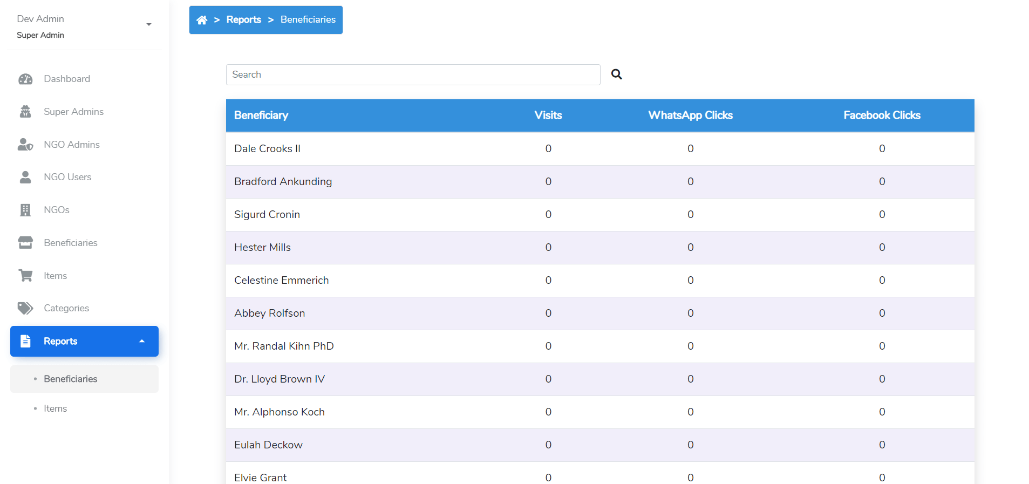Click the Items shopping cart icon
1029x484 pixels.
coord(25,276)
